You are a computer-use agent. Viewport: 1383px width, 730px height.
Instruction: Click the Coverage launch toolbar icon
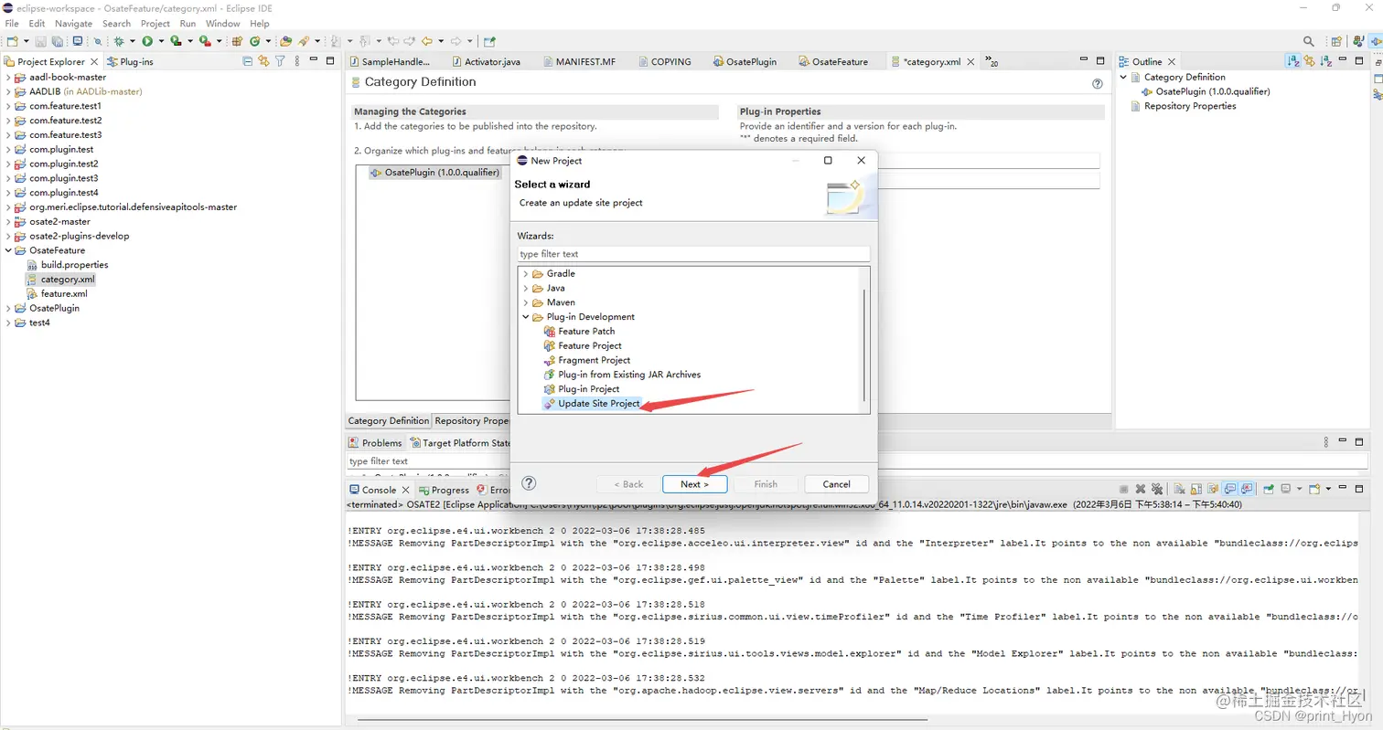click(176, 41)
